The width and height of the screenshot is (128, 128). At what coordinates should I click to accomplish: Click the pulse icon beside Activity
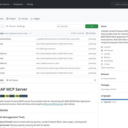click(102, 54)
